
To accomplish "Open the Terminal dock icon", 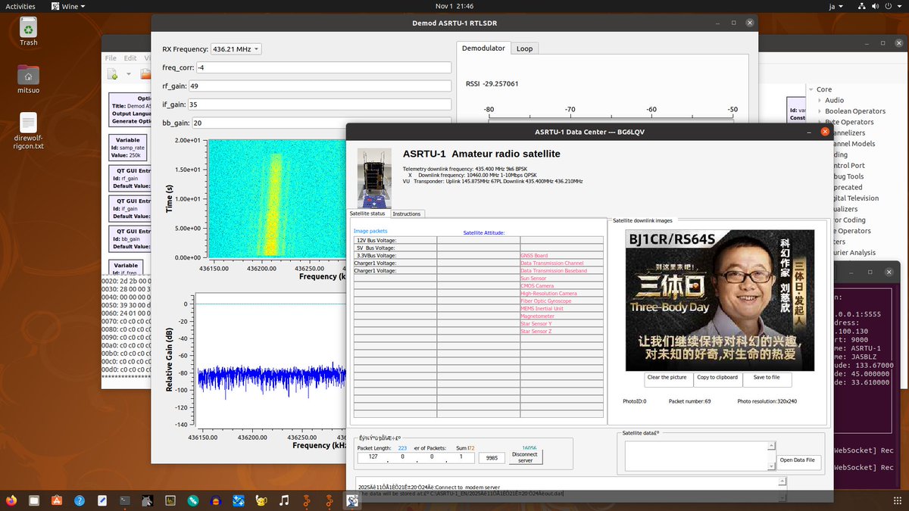I will coord(125,500).
